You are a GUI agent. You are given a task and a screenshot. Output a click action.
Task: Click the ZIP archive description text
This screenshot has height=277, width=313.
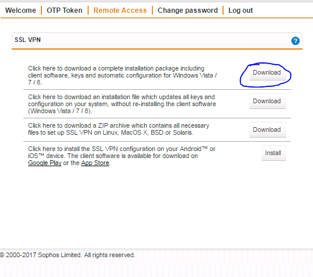119,129
